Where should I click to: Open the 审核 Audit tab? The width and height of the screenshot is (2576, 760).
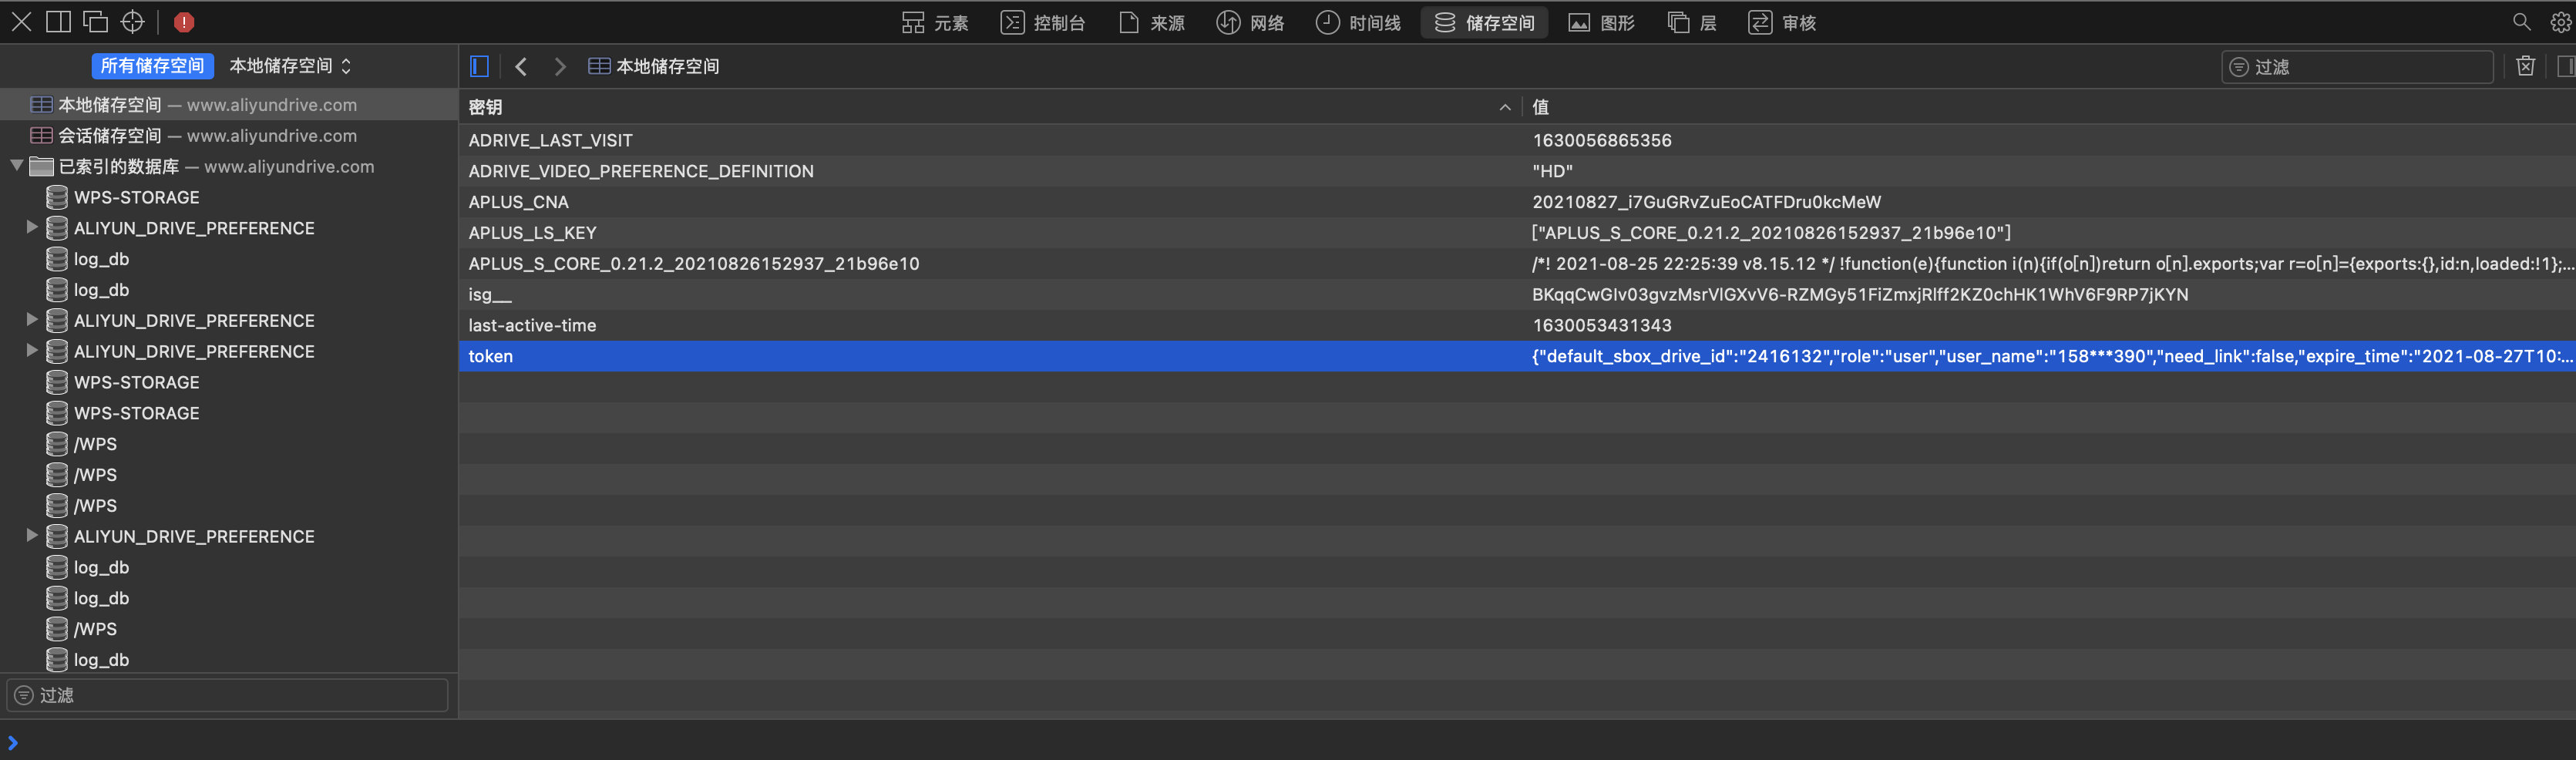[1782, 23]
